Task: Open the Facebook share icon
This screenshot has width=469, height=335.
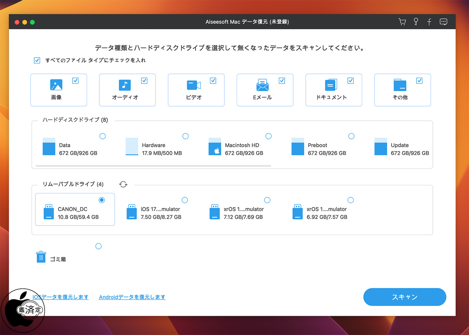Action: coord(429,22)
